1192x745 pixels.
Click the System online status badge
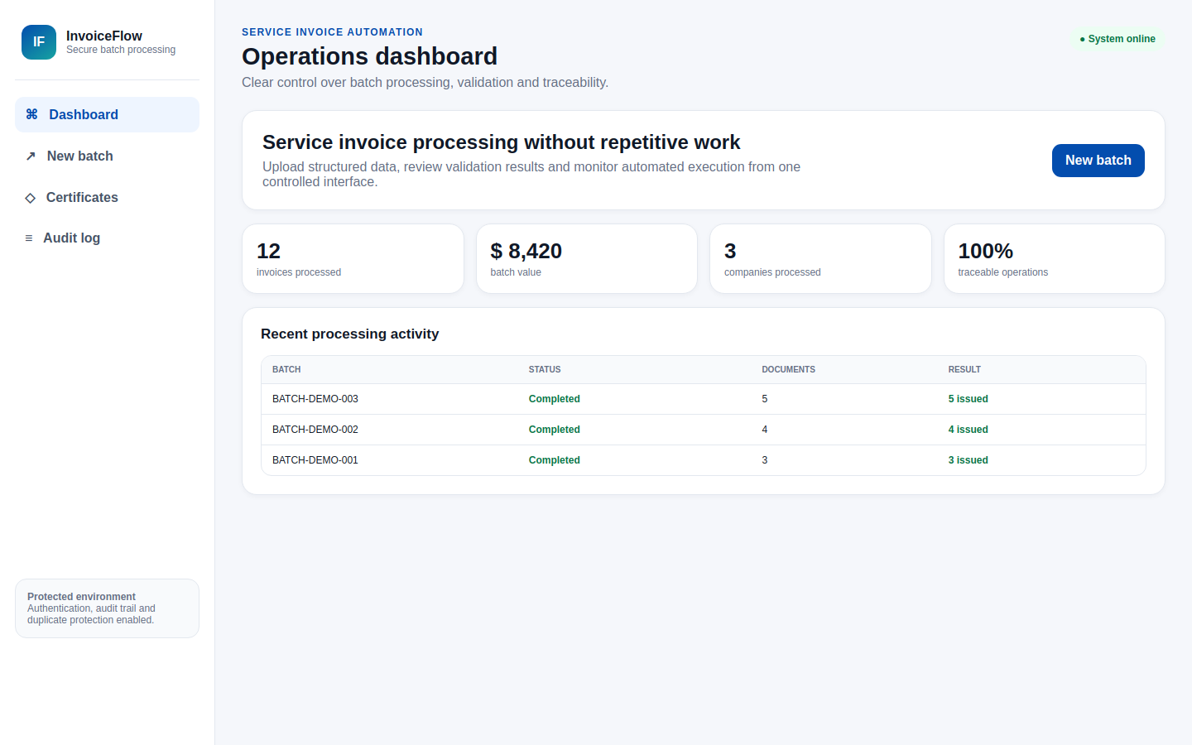(1117, 39)
